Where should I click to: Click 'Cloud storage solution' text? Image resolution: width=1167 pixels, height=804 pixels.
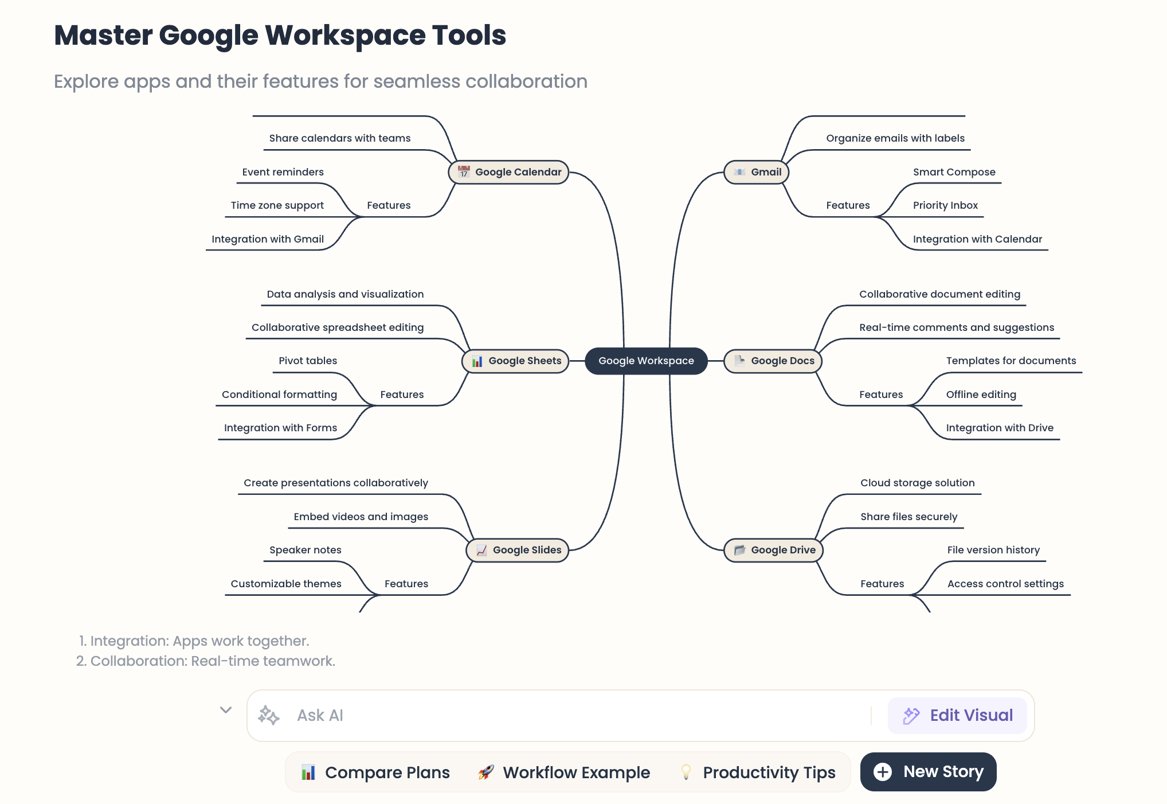coord(918,483)
